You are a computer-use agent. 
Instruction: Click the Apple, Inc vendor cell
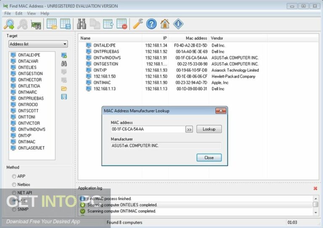[x=220, y=83]
